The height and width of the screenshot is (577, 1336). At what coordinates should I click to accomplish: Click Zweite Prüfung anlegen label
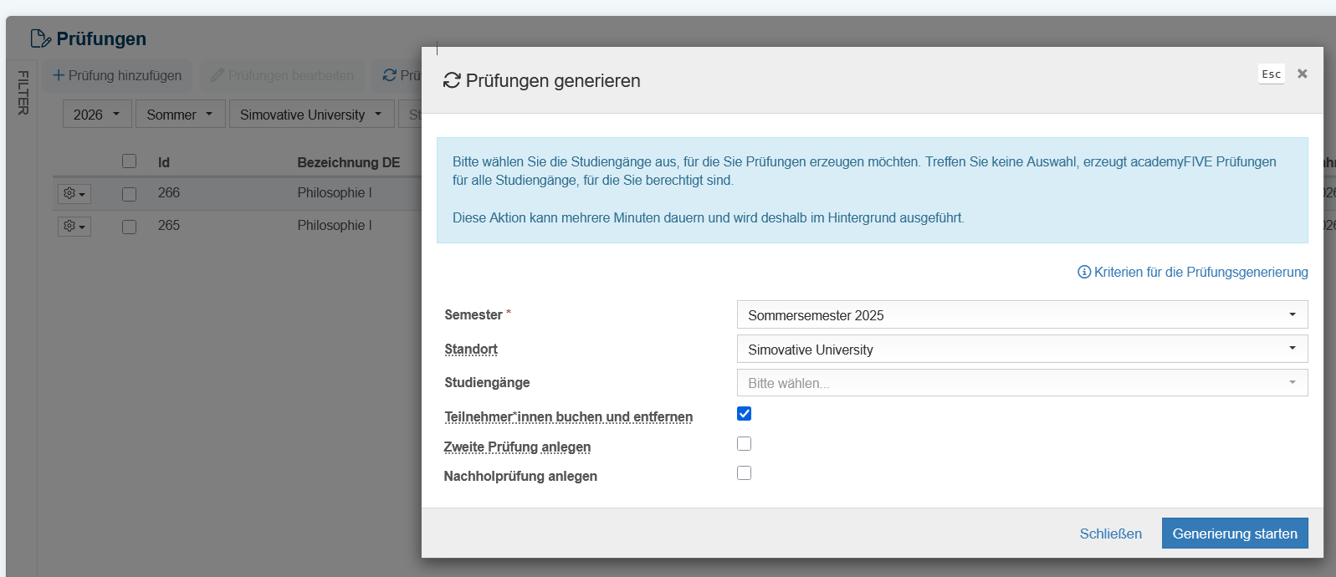pos(517,447)
